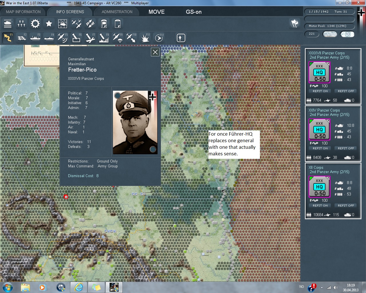The image size is (366, 293).
Task: Switch to the ADMINISTRATION tab
Action: pyautogui.click(x=117, y=12)
